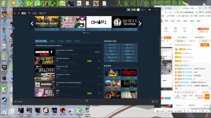Click the Steam user avatar icon
This screenshot has width=211, height=118.
click(x=138, y=10)
